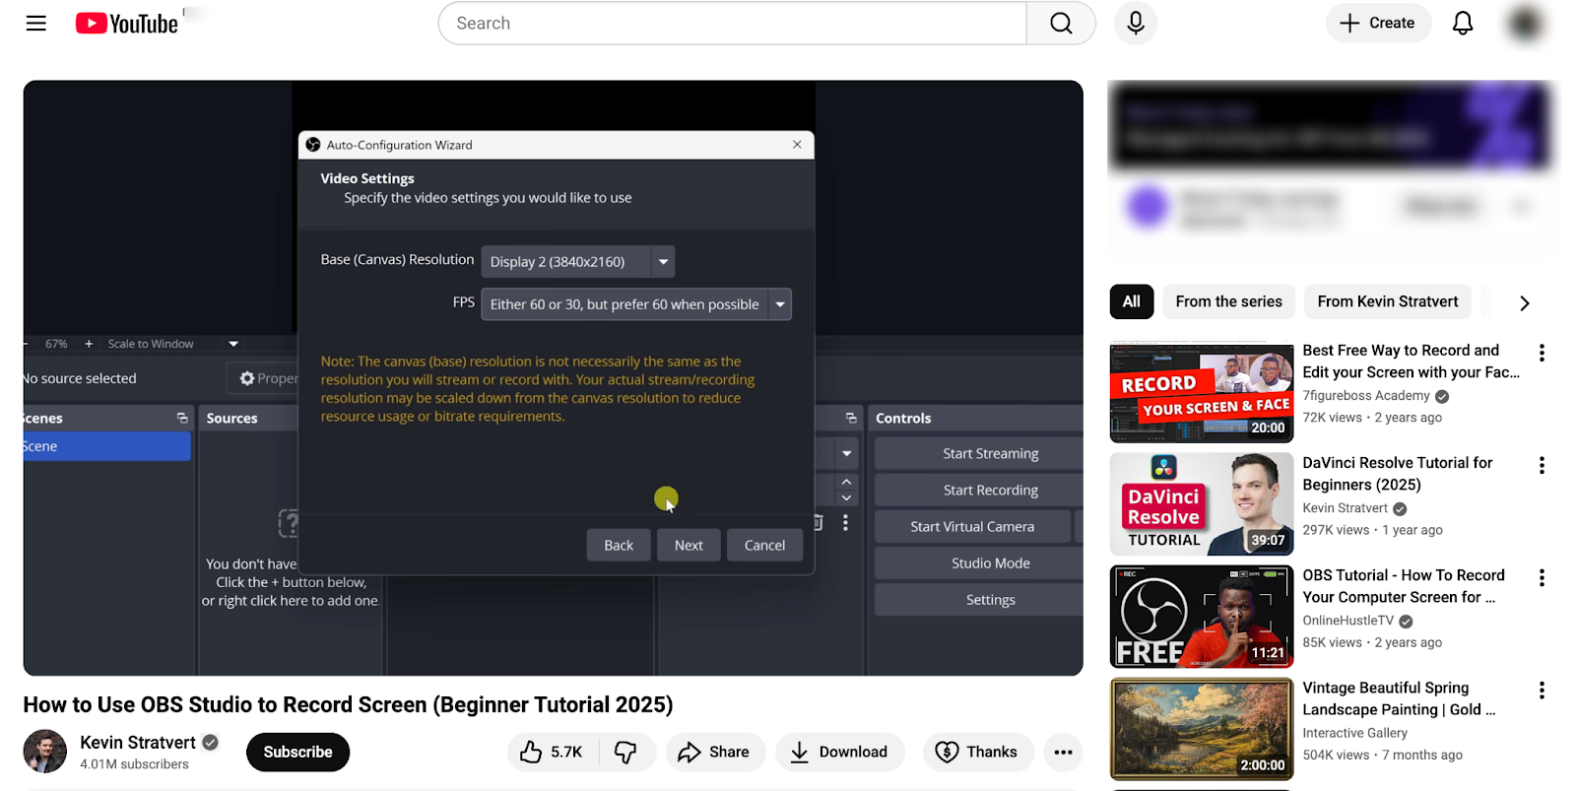Open Base (Canvas) Resolution dropdown
This screenshot has width=1576, height=791.
pos(578,261)
